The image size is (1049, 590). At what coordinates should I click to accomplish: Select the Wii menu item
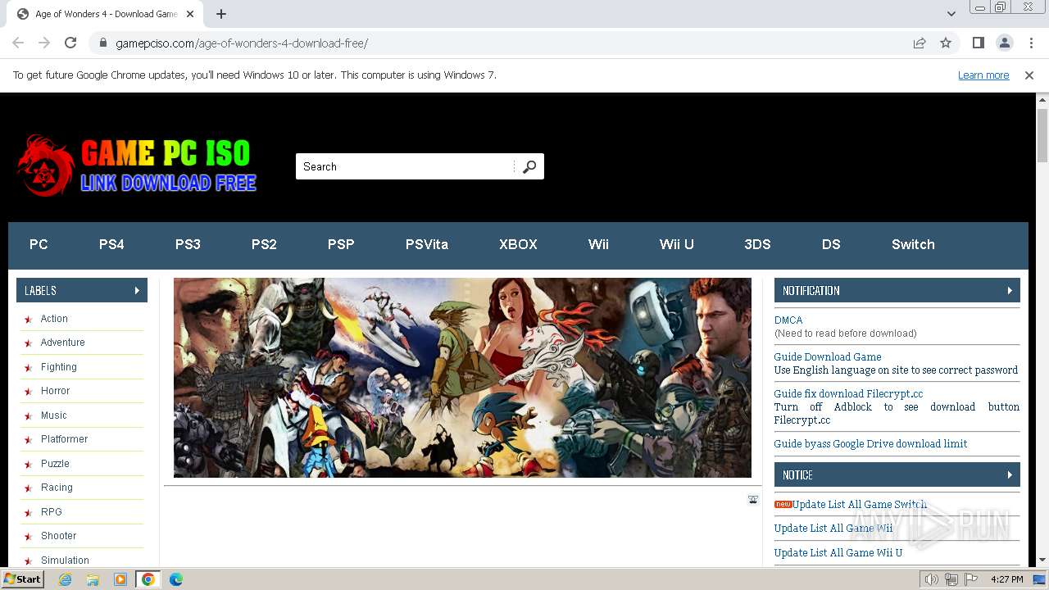click(598, 244)
